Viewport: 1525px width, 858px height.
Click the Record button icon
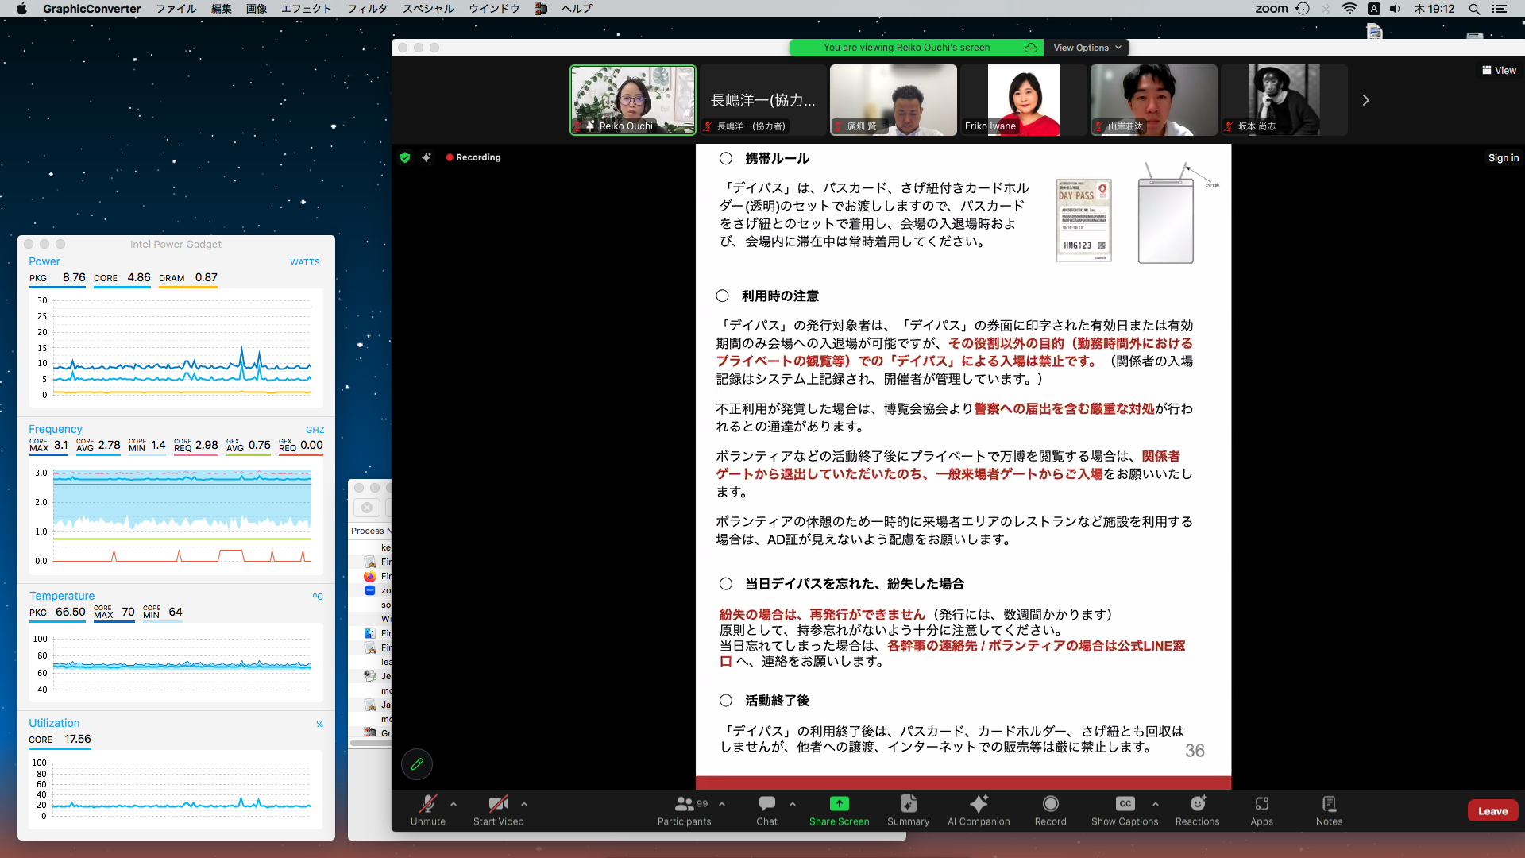1050,804
